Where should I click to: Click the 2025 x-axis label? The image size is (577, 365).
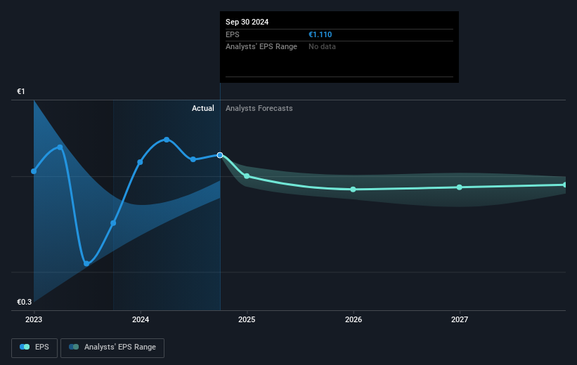pos(247,319)
